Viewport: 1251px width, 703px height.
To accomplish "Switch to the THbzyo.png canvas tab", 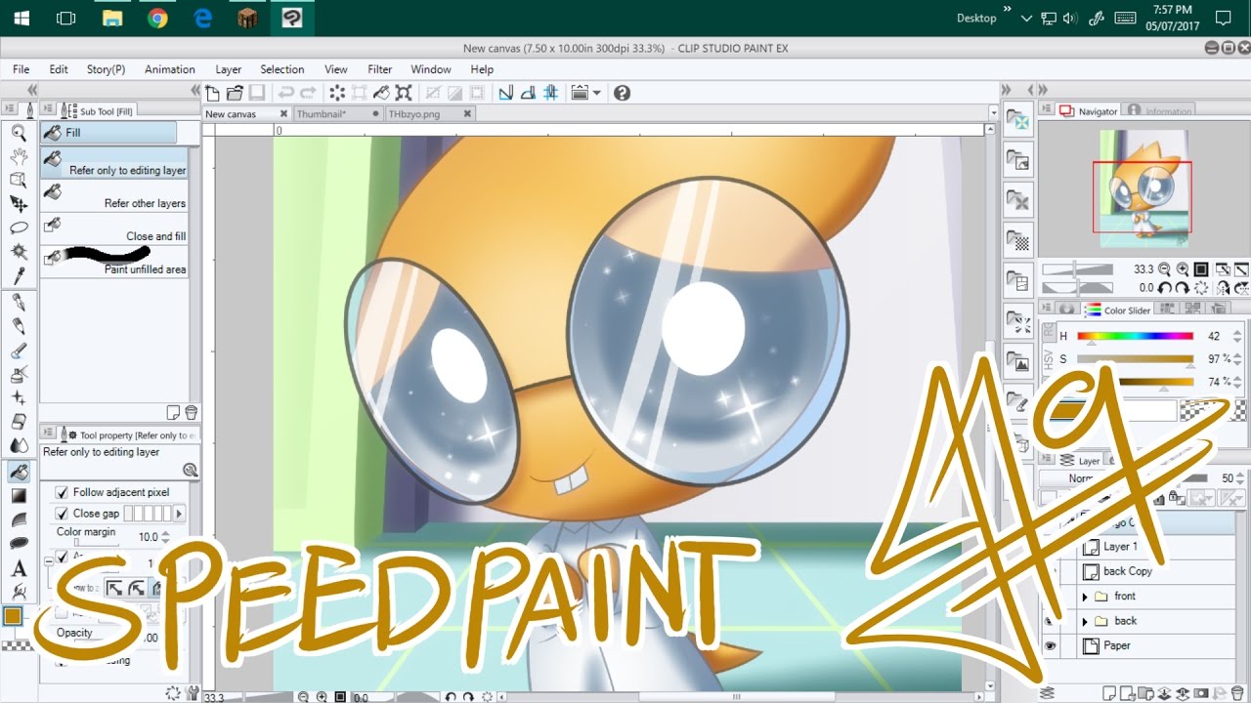I will 429,114.
